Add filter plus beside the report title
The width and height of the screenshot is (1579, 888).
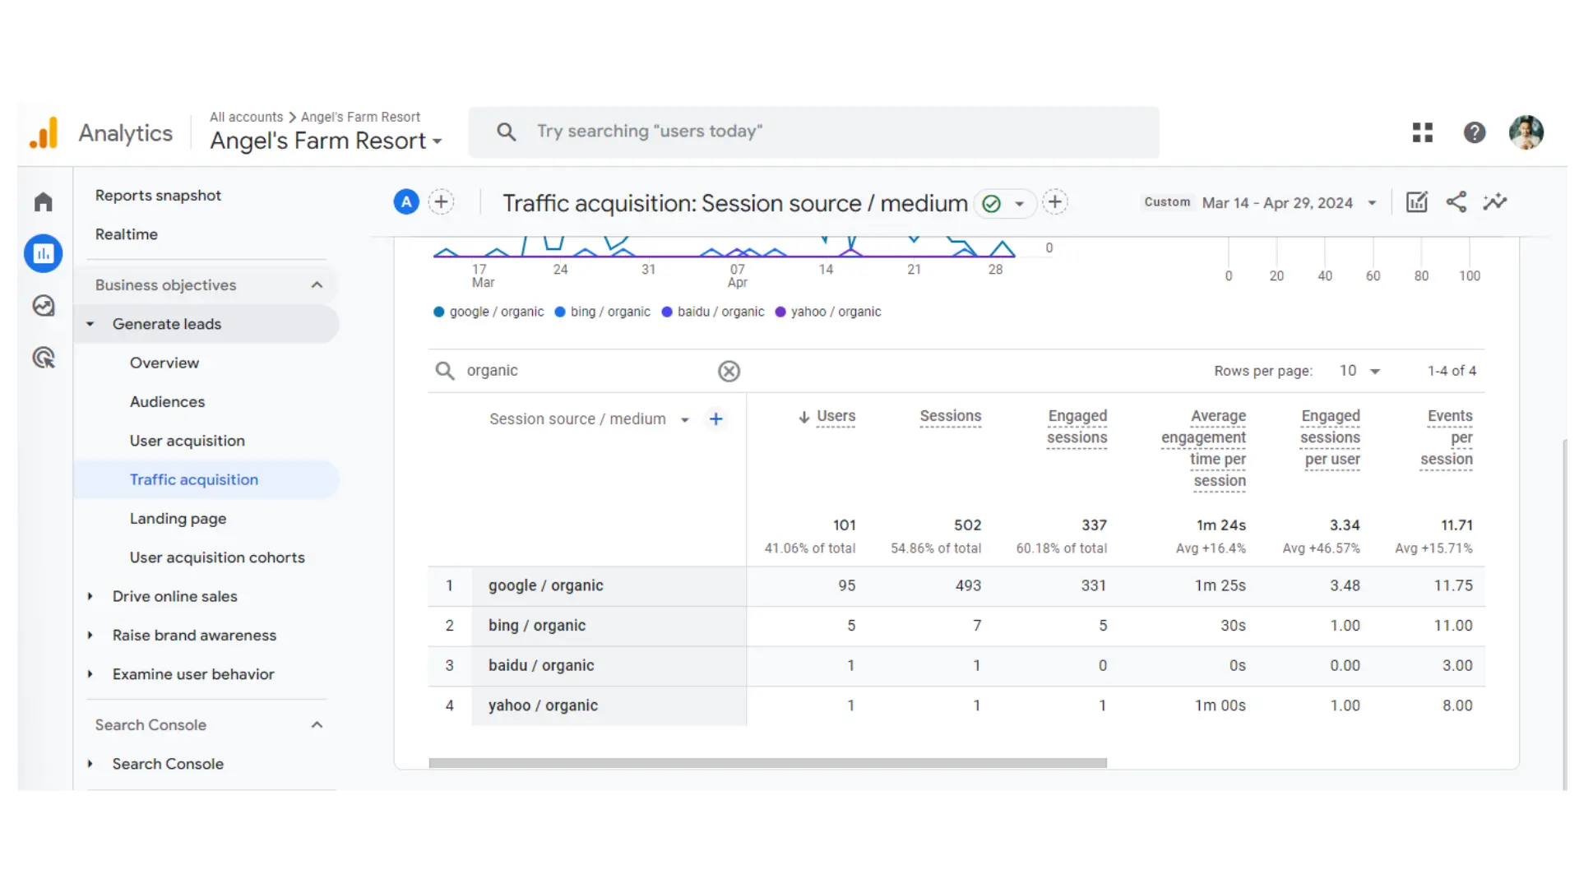pyautogui.click(x=1055, y=202)
